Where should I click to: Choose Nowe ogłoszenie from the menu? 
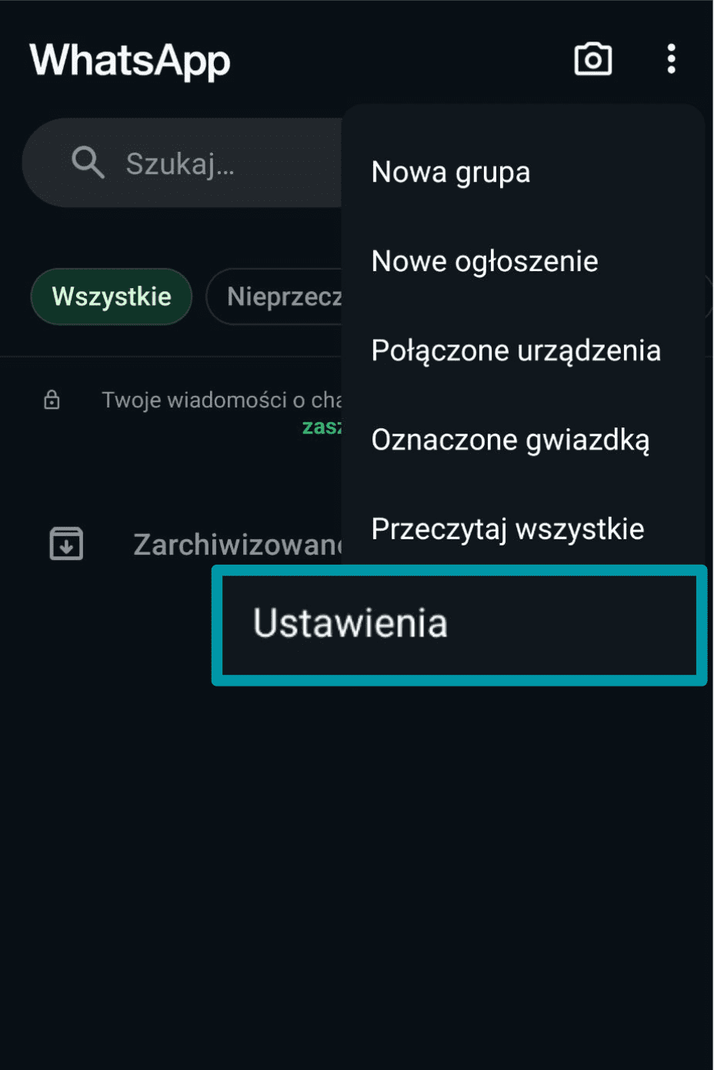coord(484,260)
